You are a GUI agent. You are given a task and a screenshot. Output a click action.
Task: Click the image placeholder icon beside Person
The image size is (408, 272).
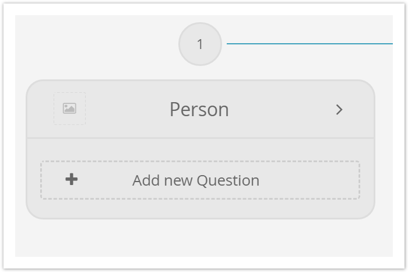click(69, 109)
